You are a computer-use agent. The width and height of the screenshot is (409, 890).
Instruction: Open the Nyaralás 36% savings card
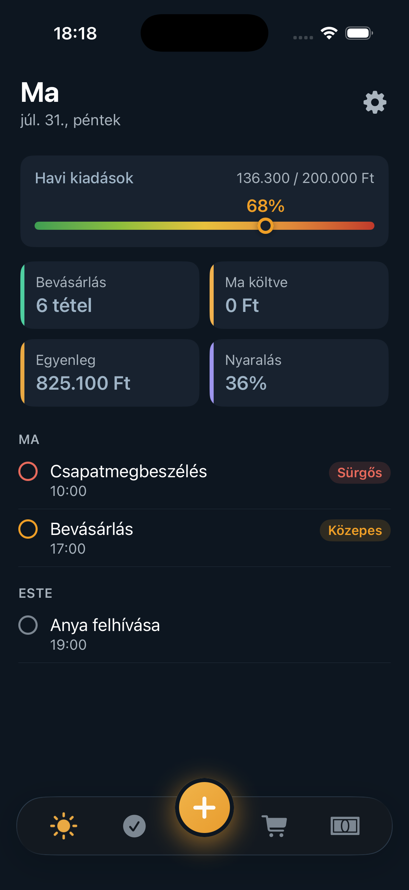click(x=299, y=373)
